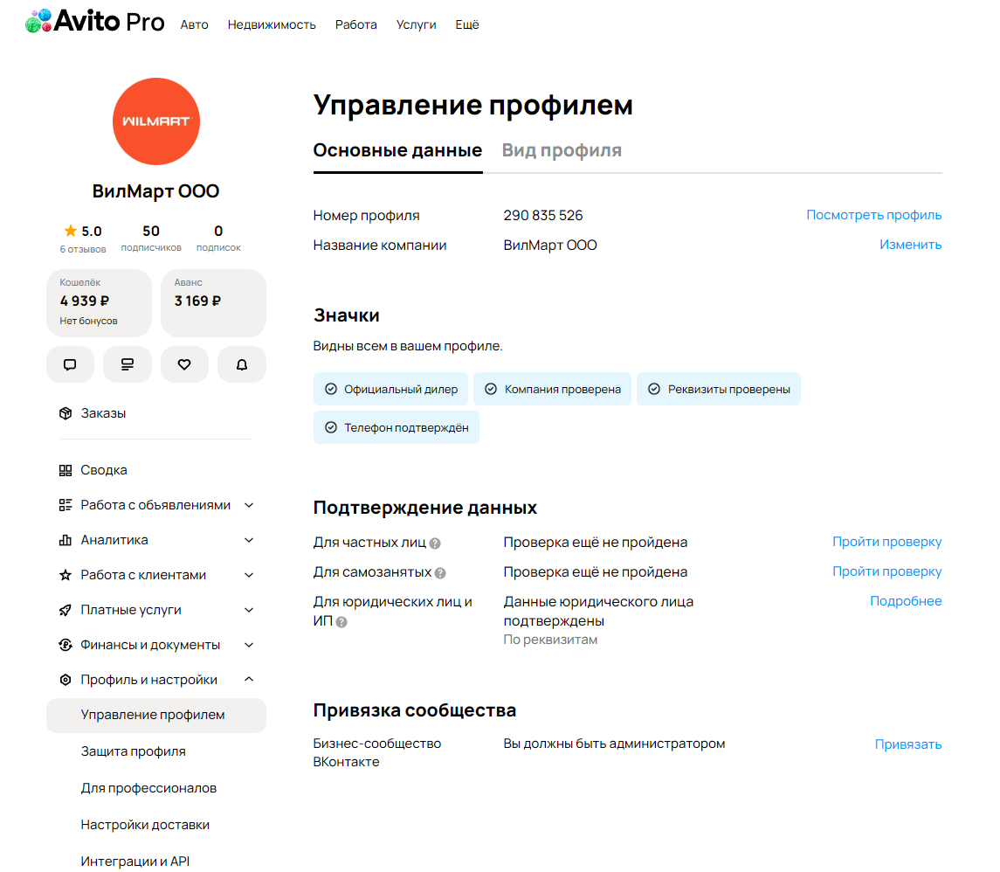Open the Услуги top menu item
Image resolution: width=1000 pixels, height=872 pixels.
pos(416,24)
